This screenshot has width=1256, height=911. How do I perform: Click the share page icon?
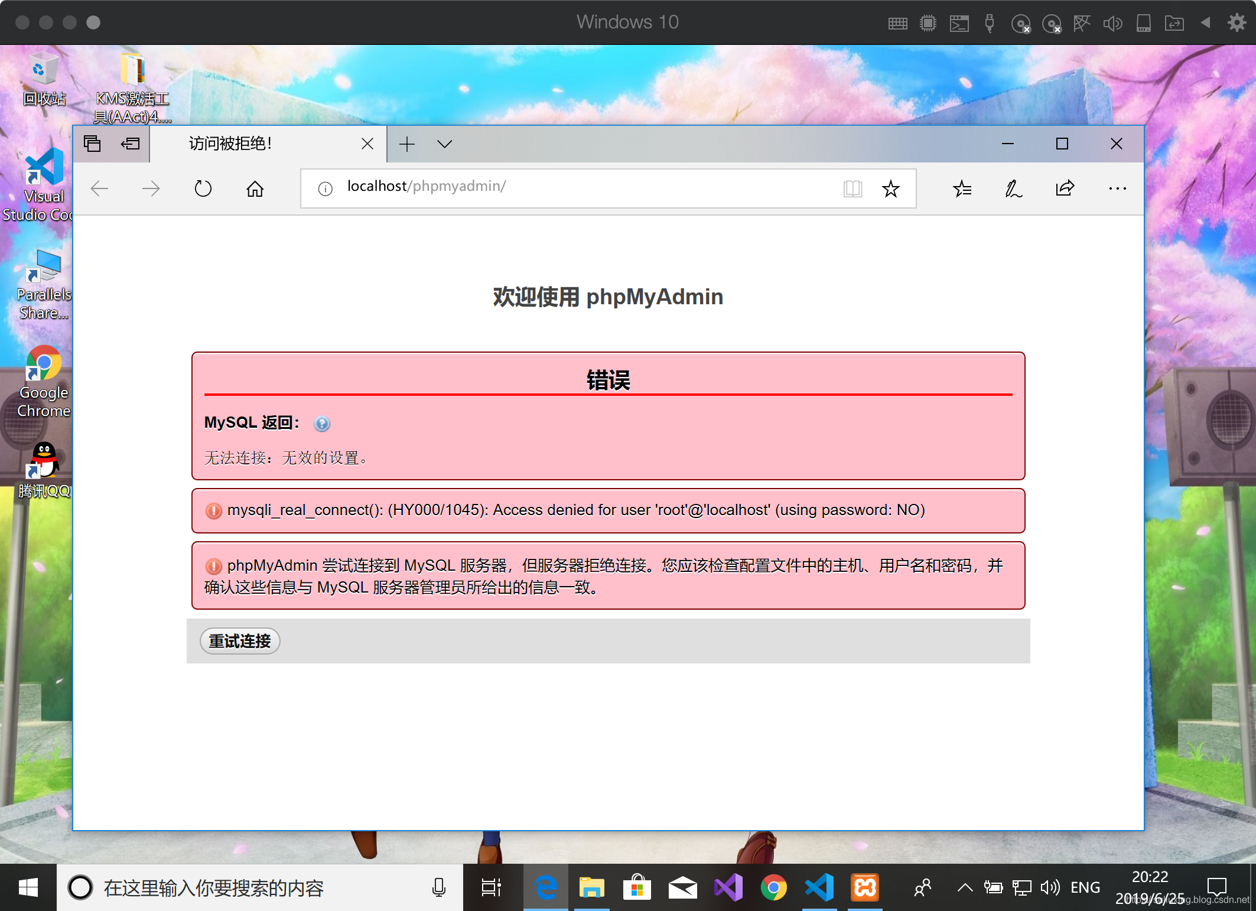tap(1065, 188)
